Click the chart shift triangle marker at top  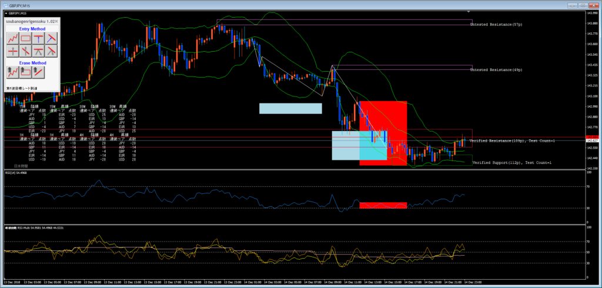(x=468, y=12)
